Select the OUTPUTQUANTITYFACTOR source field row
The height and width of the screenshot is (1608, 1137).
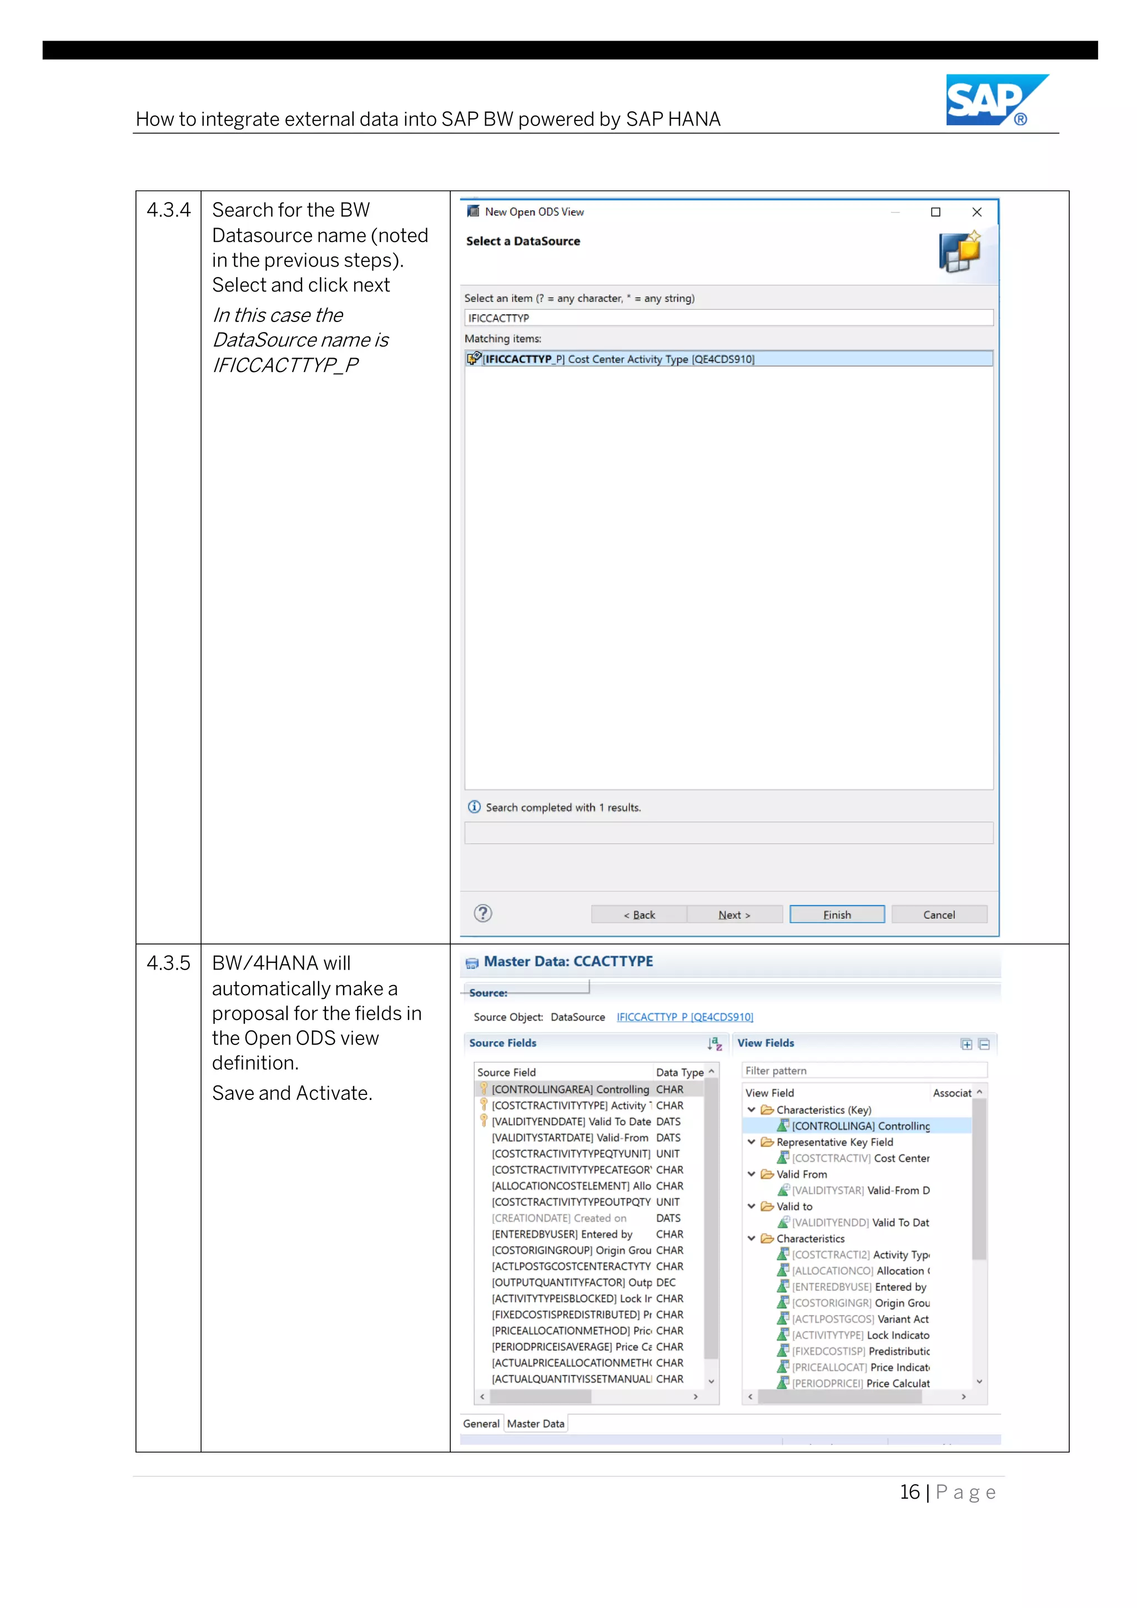[590, 1282]
